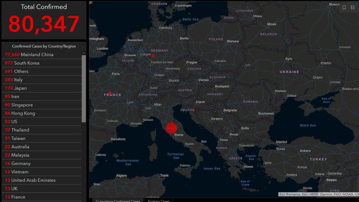The image size is (359, 202).
Task: Click the red dot marker on France
Action: coord(110,93)
